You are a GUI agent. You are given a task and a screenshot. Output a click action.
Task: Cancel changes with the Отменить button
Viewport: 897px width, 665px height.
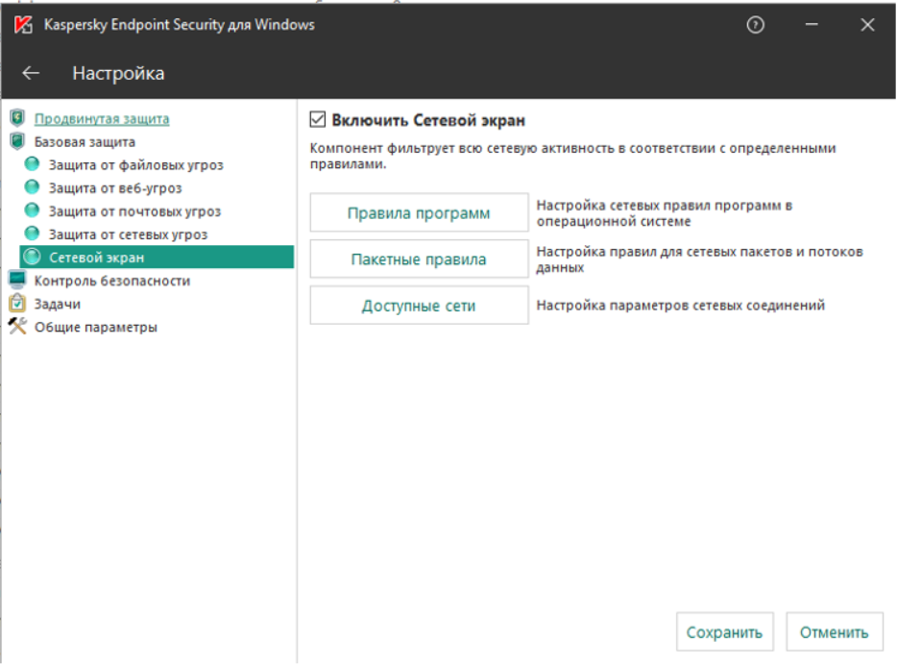(834, 631)
